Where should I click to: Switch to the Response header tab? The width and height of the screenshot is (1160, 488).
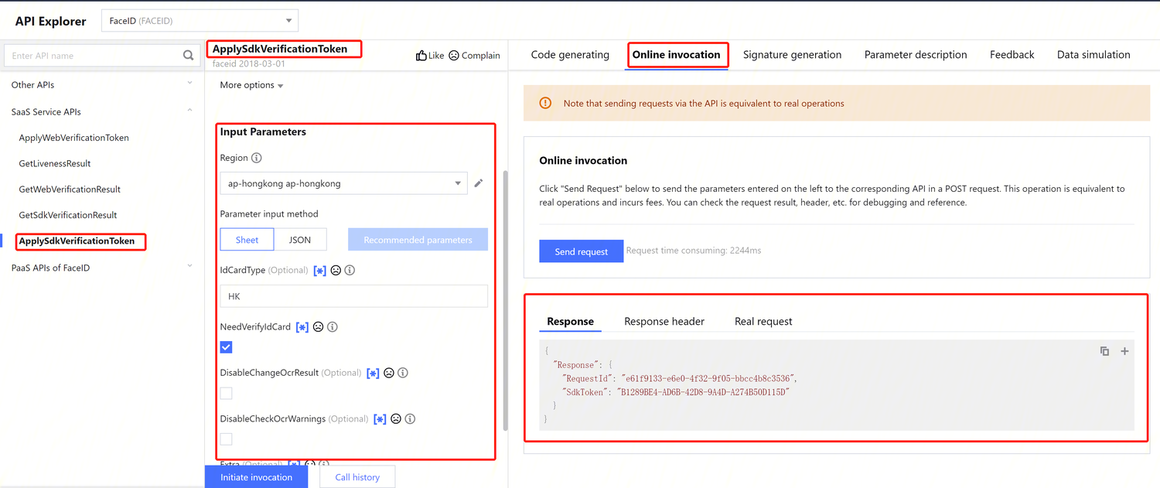point(664,321)
